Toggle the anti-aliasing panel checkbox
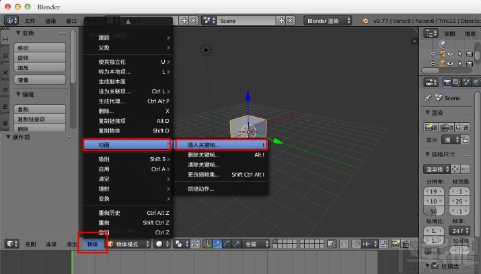This screenshot has width=481, height=274. coord(435,265)
